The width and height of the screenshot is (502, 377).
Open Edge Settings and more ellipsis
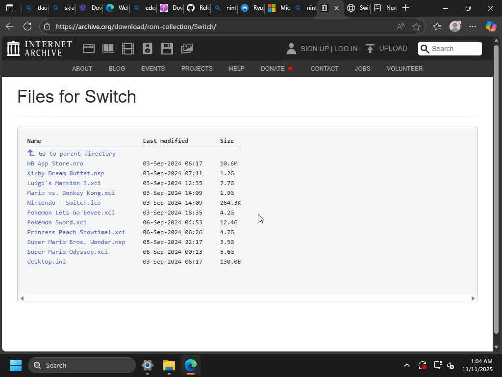tap(473, 27)
